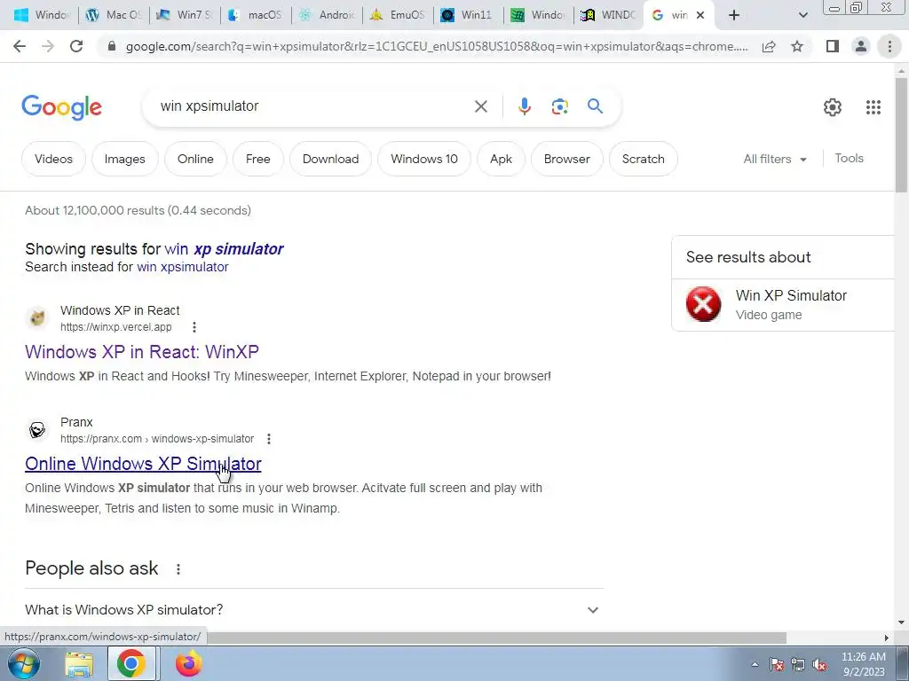Open Online Windows XP Simulator result
Image resolution: width=909 pixels, height=681 pixels.
143,463
